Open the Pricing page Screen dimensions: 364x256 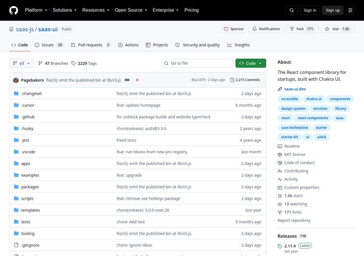point(192,10)
